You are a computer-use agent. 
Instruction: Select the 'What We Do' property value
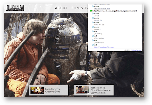99,25
